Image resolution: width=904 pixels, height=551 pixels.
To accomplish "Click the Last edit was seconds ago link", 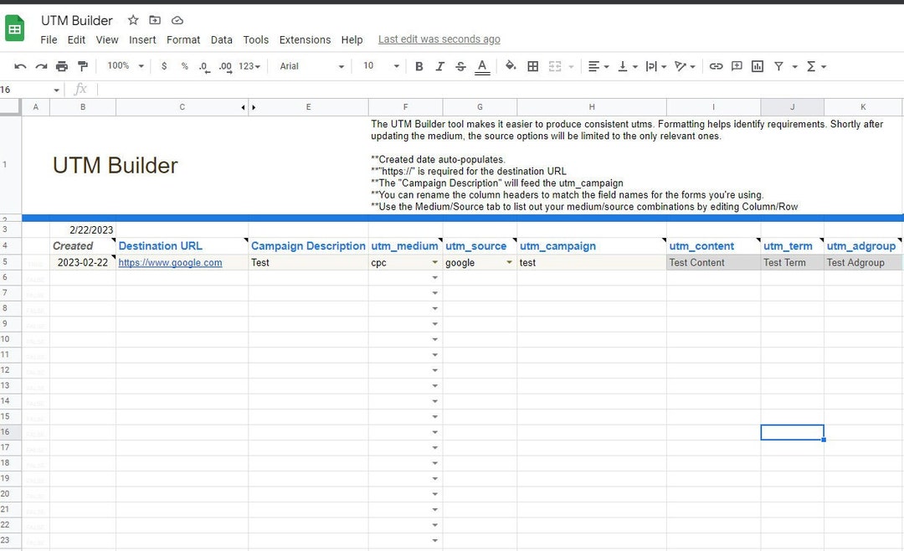I will tap(439, 39).
